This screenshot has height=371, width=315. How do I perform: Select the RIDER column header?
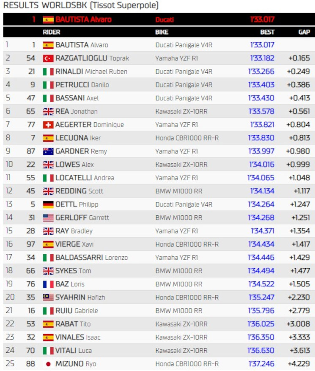[51, 32]
